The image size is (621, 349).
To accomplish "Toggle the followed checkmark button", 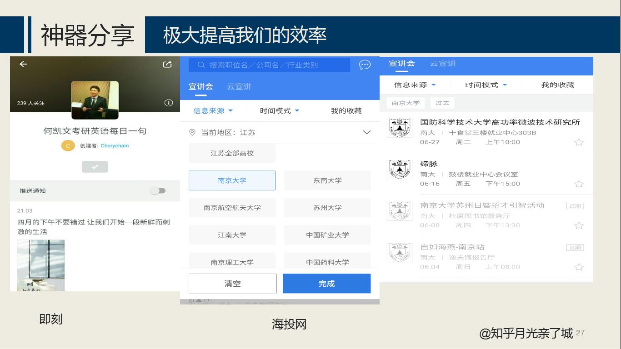I will pos(95,167).
